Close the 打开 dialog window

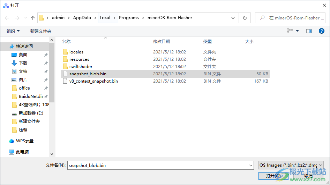tap(324, 5)
